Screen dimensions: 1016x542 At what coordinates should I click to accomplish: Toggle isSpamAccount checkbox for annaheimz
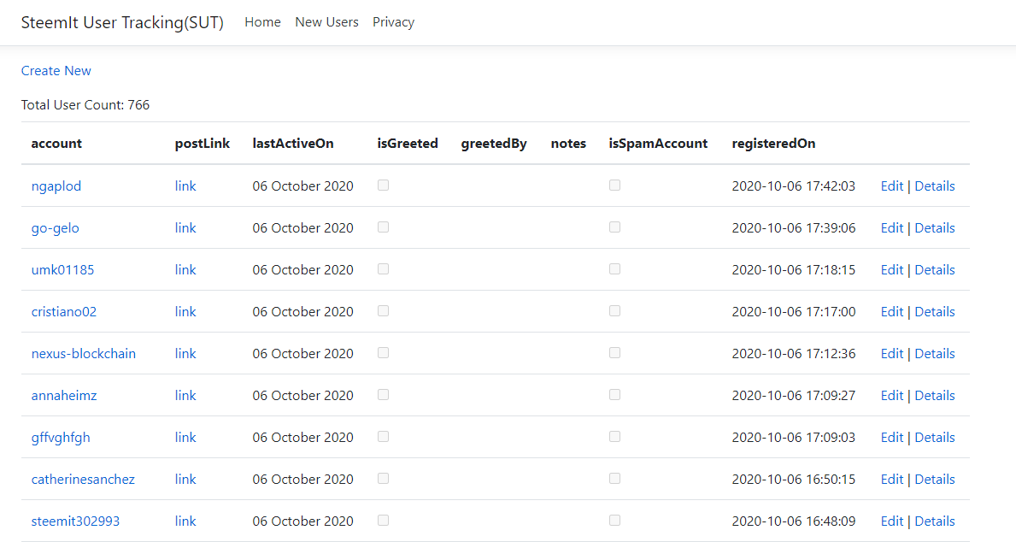pyautogui.click(x=614, y=395)
